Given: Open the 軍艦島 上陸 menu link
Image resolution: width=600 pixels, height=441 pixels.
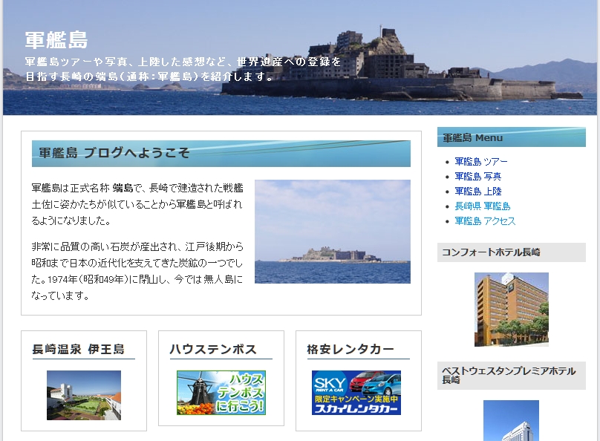Looking at the screenshot, I should [478, 192].
